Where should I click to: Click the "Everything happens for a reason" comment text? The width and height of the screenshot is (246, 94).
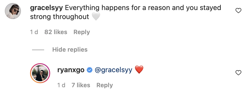point(117,8)
